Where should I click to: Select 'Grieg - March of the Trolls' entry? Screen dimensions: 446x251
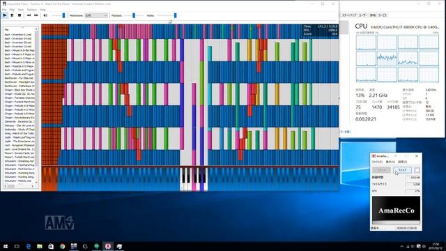(x=19, y=133)
